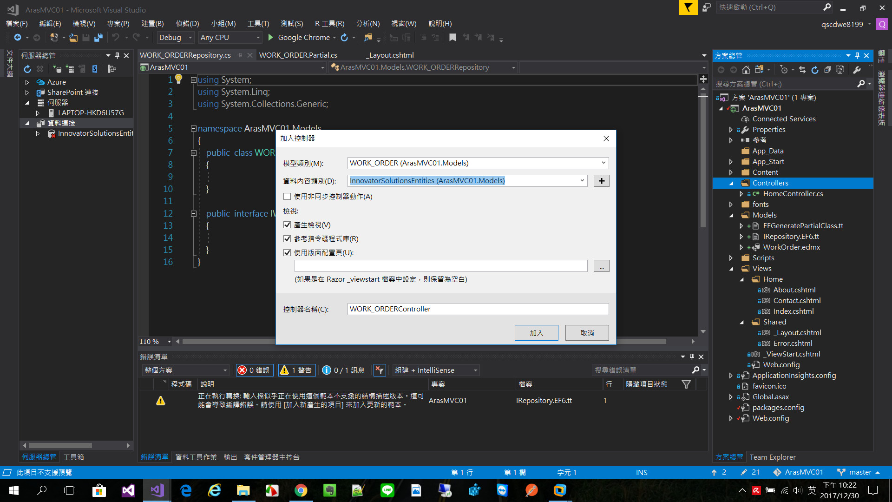Image resolution: width=892 pixels, height=502 pixels.
Task: Click the 加入 Add button
Action: tap(536, 333)
